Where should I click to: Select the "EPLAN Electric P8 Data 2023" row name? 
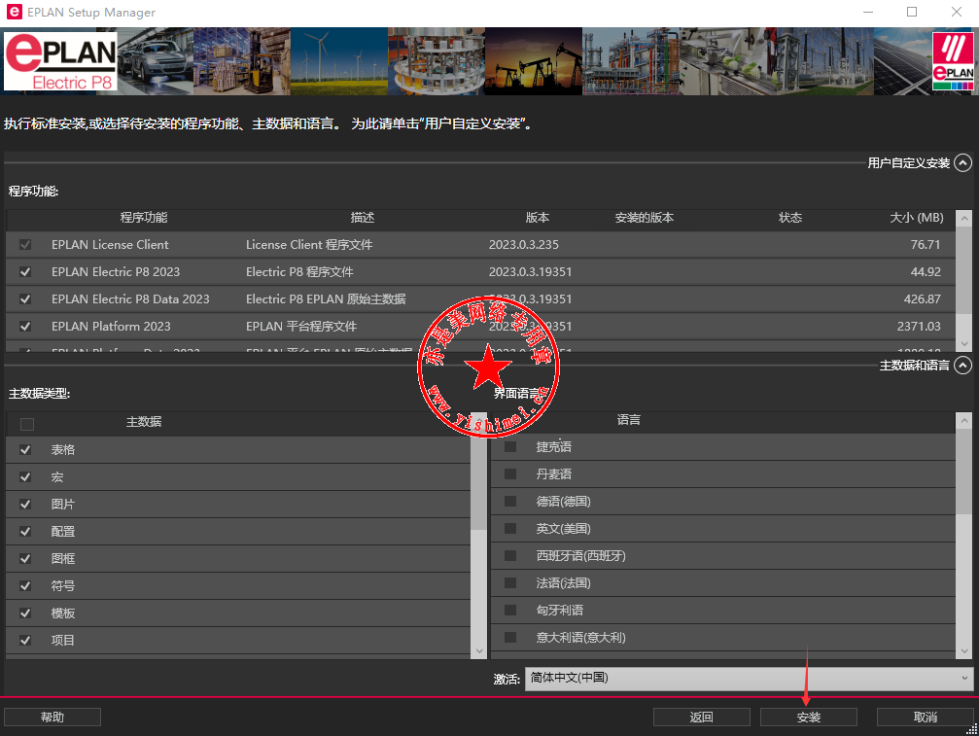[x=130, y=299]
